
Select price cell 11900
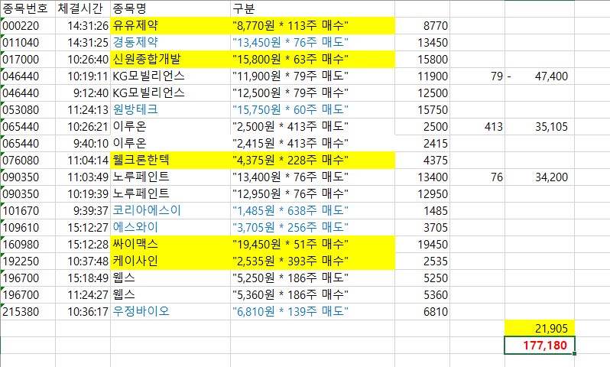coord(423,76)
